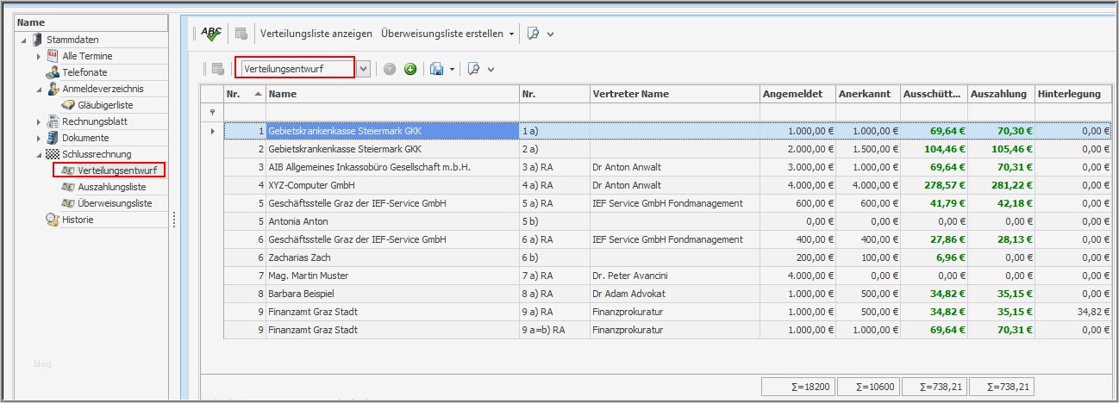Expand the Dokumente node

(x=39, y=139)
